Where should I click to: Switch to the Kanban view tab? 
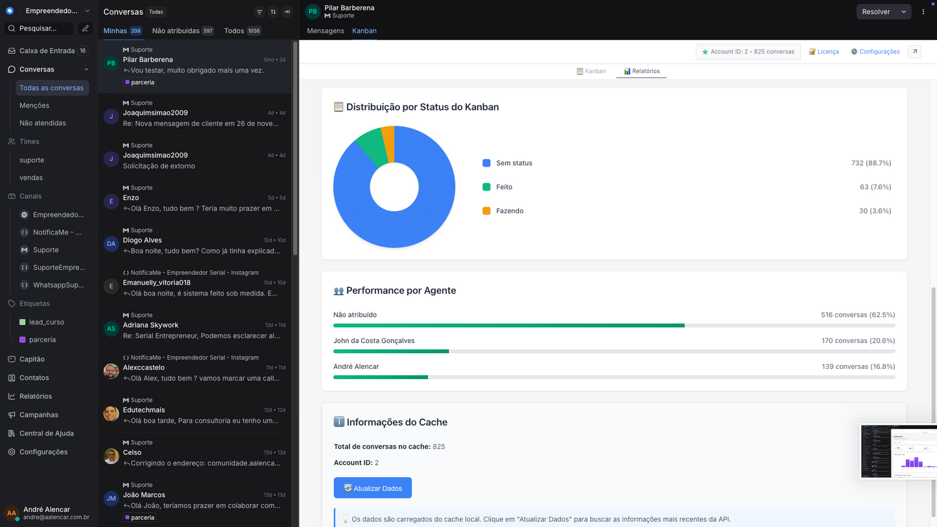click(591, 71)
